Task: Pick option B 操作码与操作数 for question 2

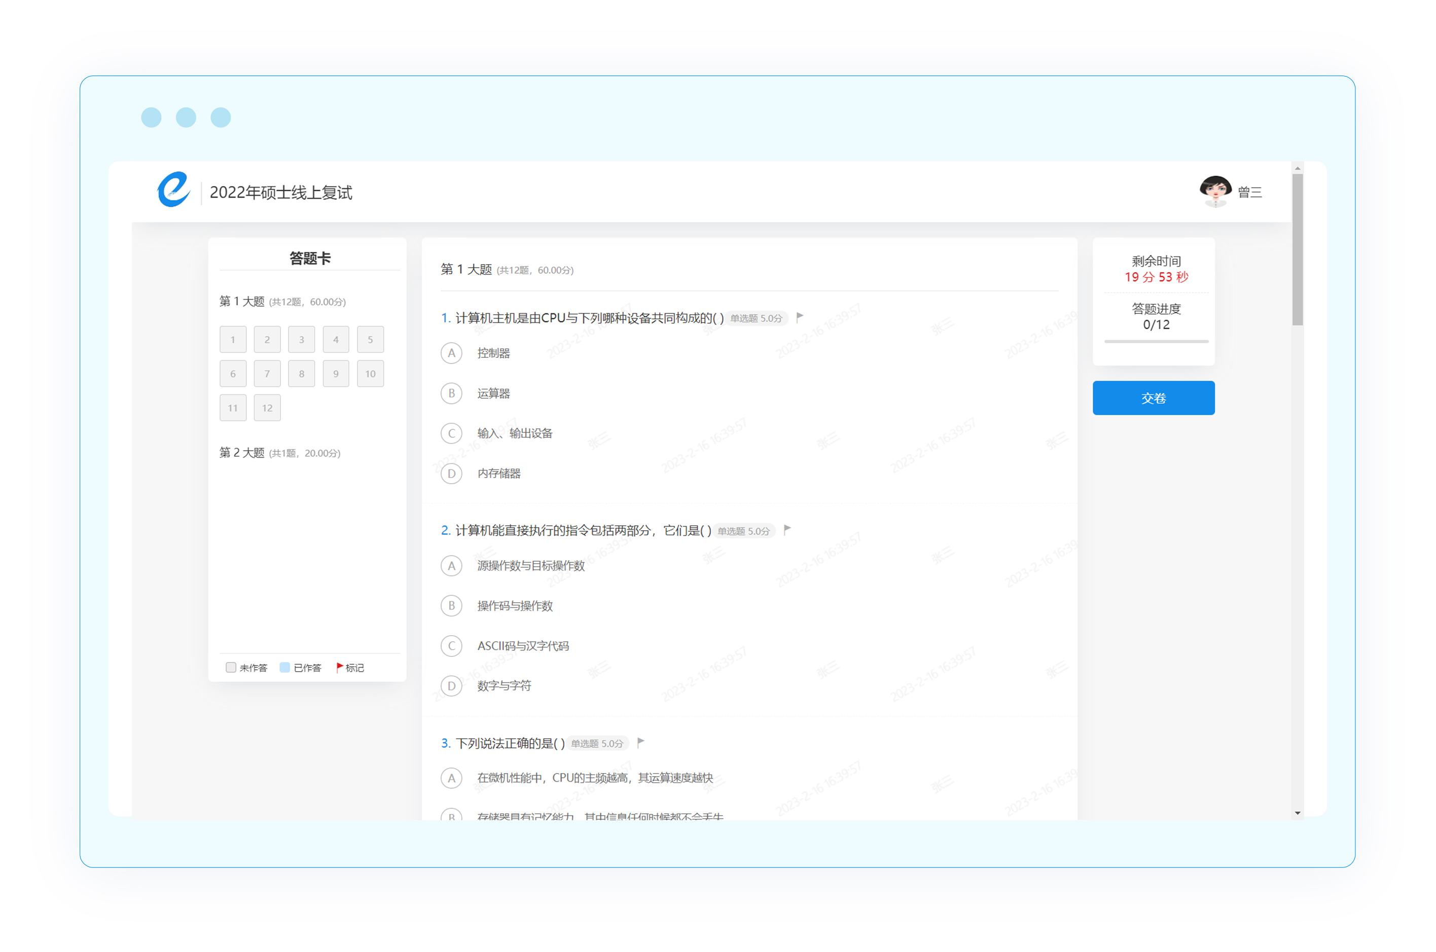Action: (x=451, y=605)
